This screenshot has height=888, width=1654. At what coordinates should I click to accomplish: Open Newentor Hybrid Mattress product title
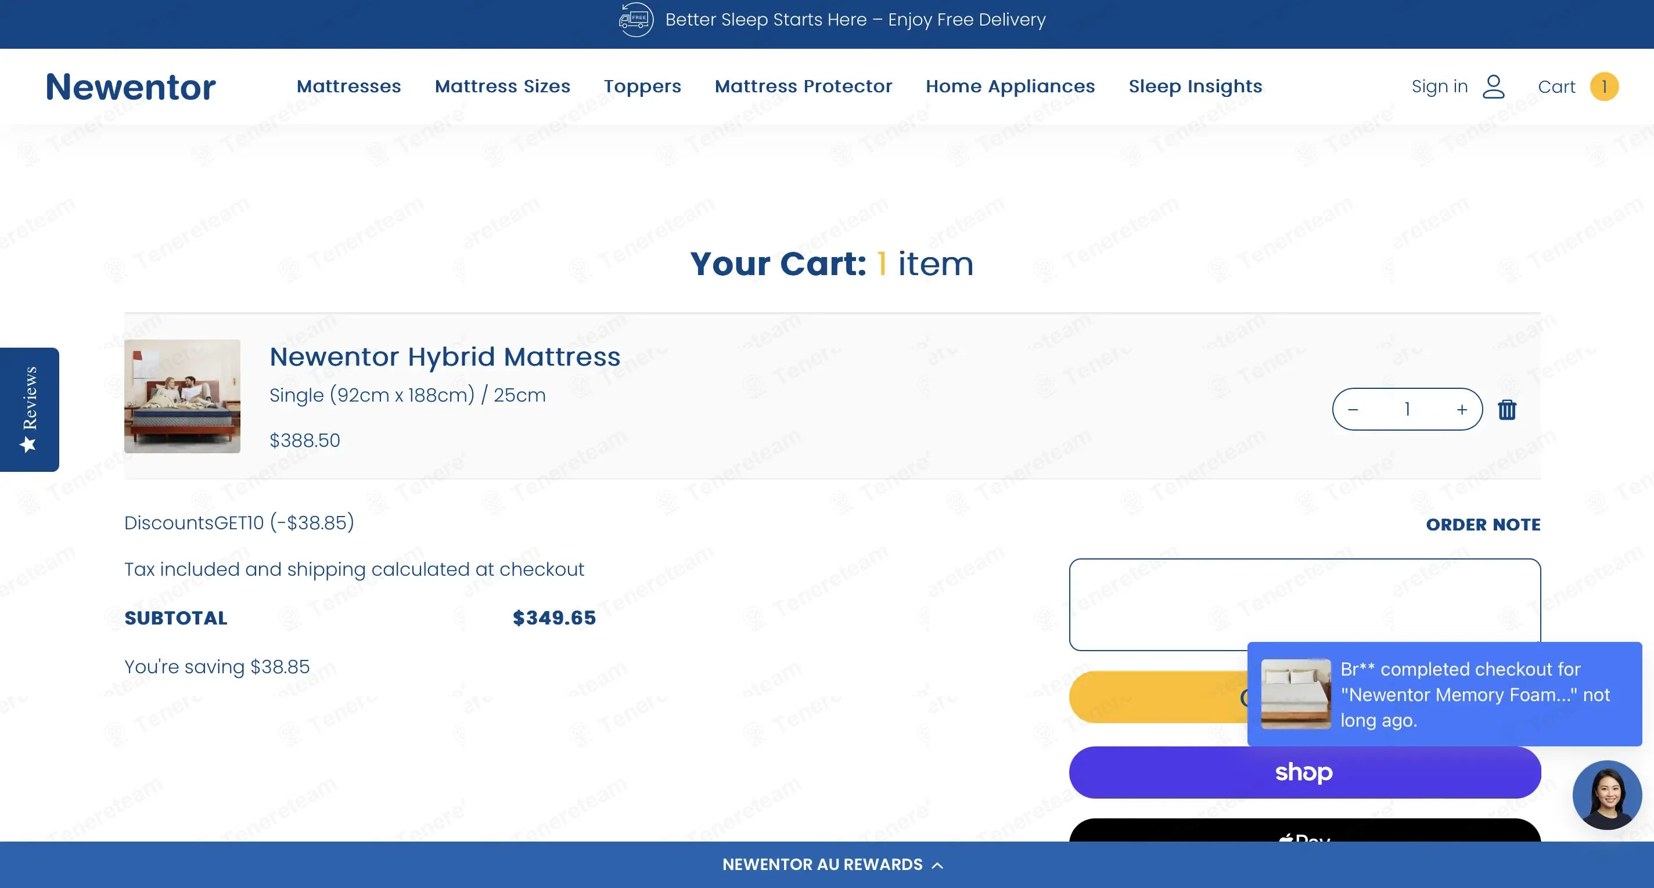click(445, 357)
